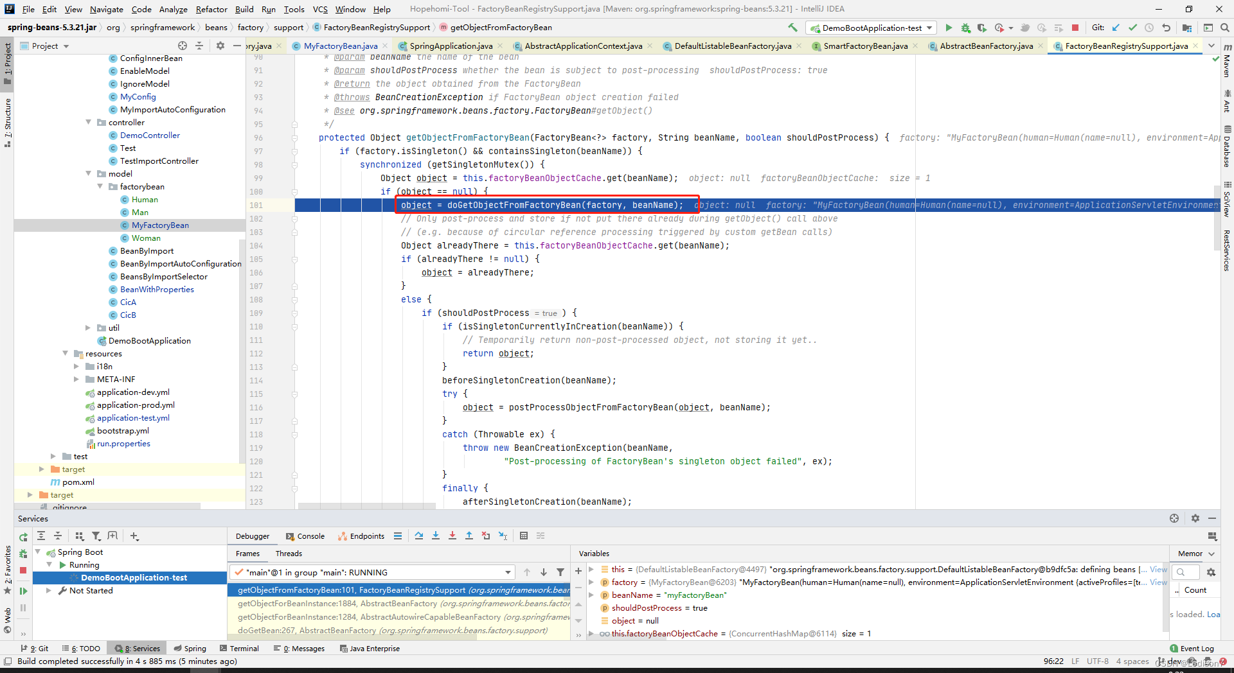Rerun service with green circular arrow
This screenshot has width=1234, height=673.
24,537
